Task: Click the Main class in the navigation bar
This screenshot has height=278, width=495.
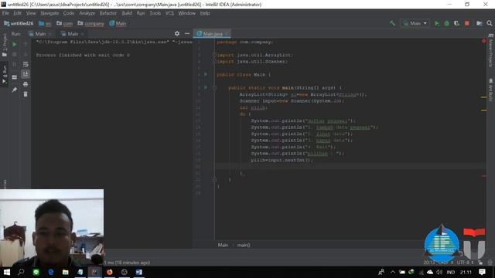Action: click(118, 23)
